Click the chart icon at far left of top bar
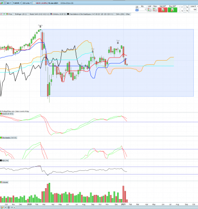The height and width of the screenshot is (209, 198). [2, 3]
